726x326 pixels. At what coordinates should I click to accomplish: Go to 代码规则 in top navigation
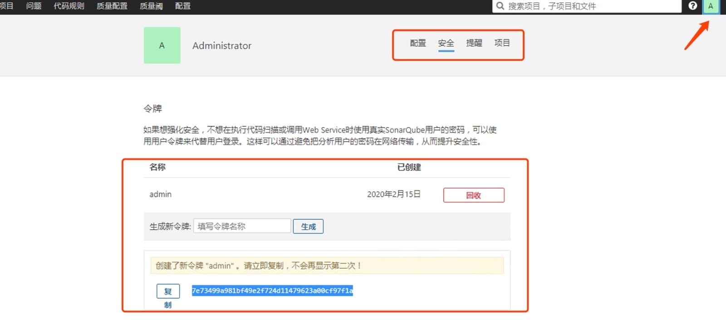pyautogui.click(x=69, y=6)
